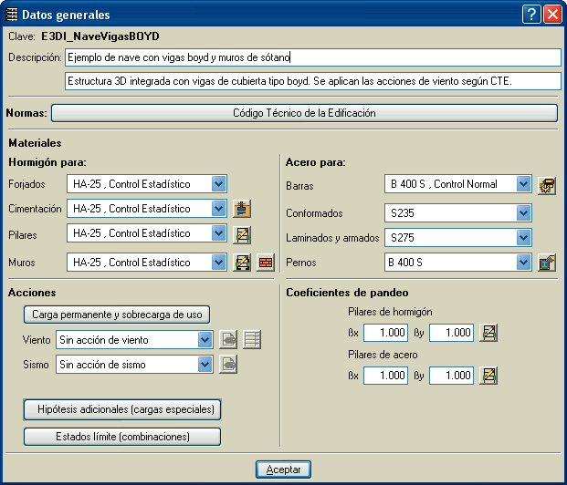The height and width of the screenshot is (485, 567).
Task: Expand the Muros concrete dropdown
Action: coord(219,263)
